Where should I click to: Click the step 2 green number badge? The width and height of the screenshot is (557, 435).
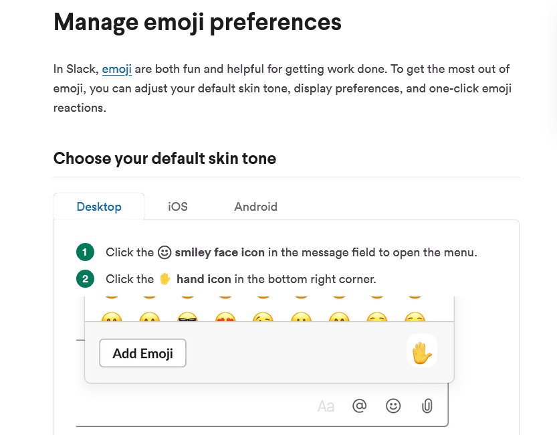85,279
